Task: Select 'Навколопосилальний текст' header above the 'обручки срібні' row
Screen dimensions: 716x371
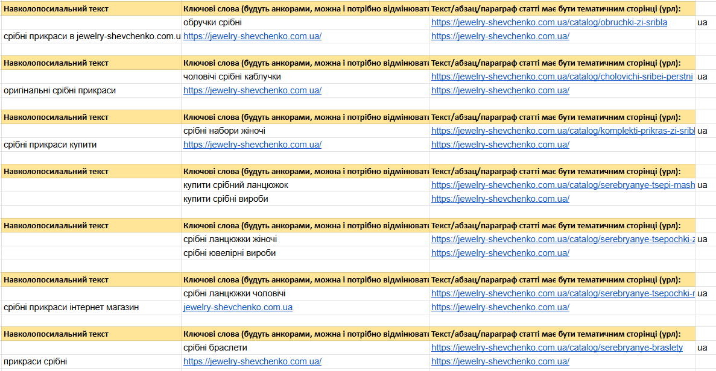Action: coord(91,8)
